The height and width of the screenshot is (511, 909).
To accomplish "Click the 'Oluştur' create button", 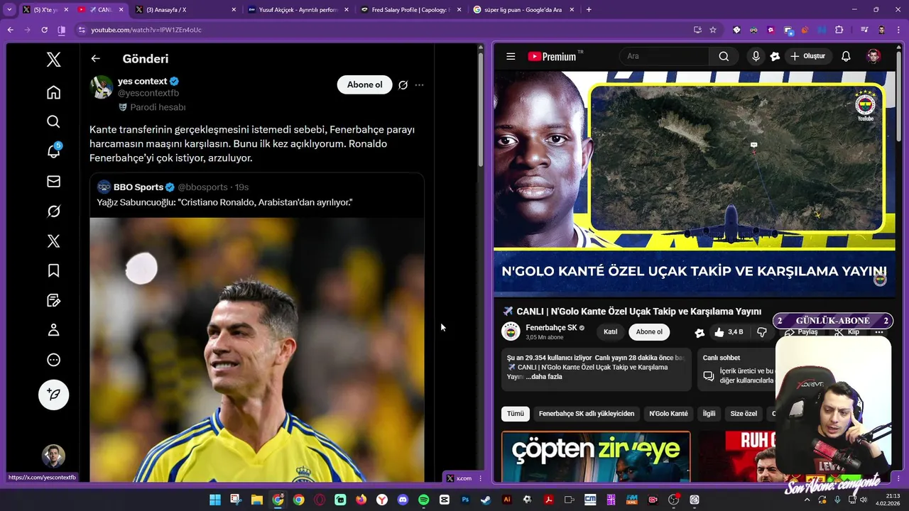I will click(808, 56).
